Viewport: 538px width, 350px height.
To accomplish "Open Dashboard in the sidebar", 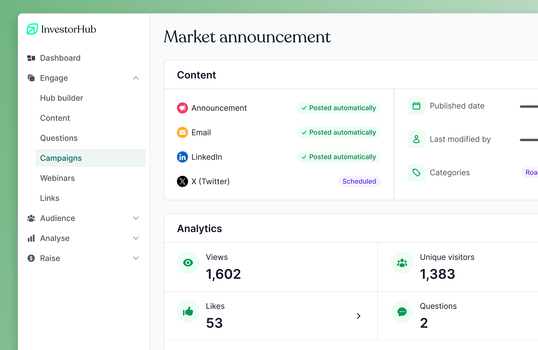I will coord(60,58).
